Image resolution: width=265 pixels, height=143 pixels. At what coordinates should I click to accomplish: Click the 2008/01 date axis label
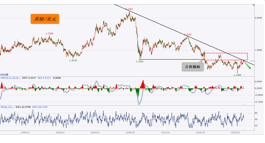[130, 133]
